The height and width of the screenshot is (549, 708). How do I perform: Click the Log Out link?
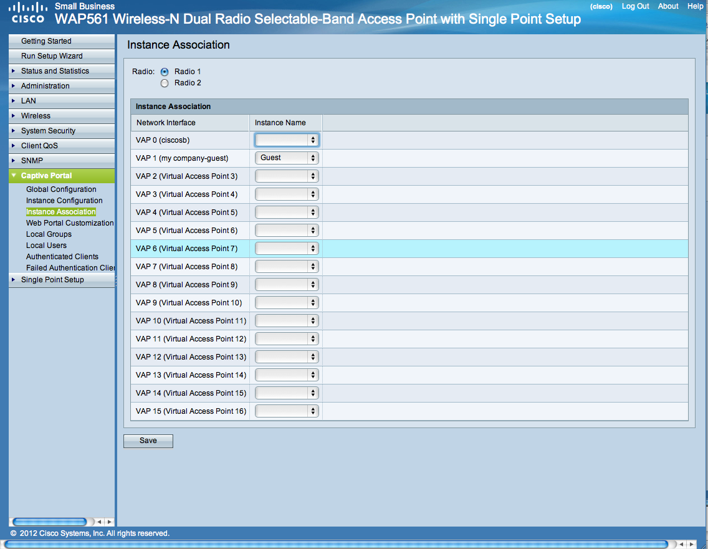pos(635,6)
